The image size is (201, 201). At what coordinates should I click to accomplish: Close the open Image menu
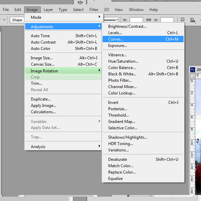point(32,10)
